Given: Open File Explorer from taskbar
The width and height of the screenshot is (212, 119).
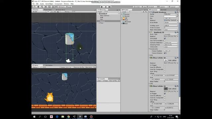Looking at the screenshot, I should pyautogui.click(x=63, y=117).
